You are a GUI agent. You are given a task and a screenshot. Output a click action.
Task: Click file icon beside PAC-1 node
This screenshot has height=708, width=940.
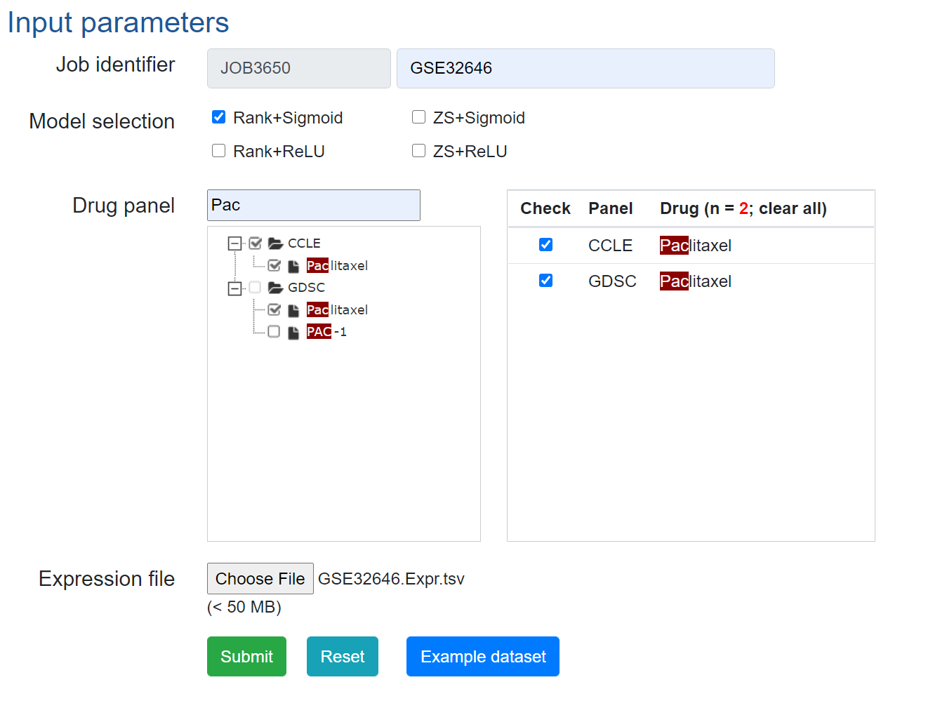(x=294, y=332)
